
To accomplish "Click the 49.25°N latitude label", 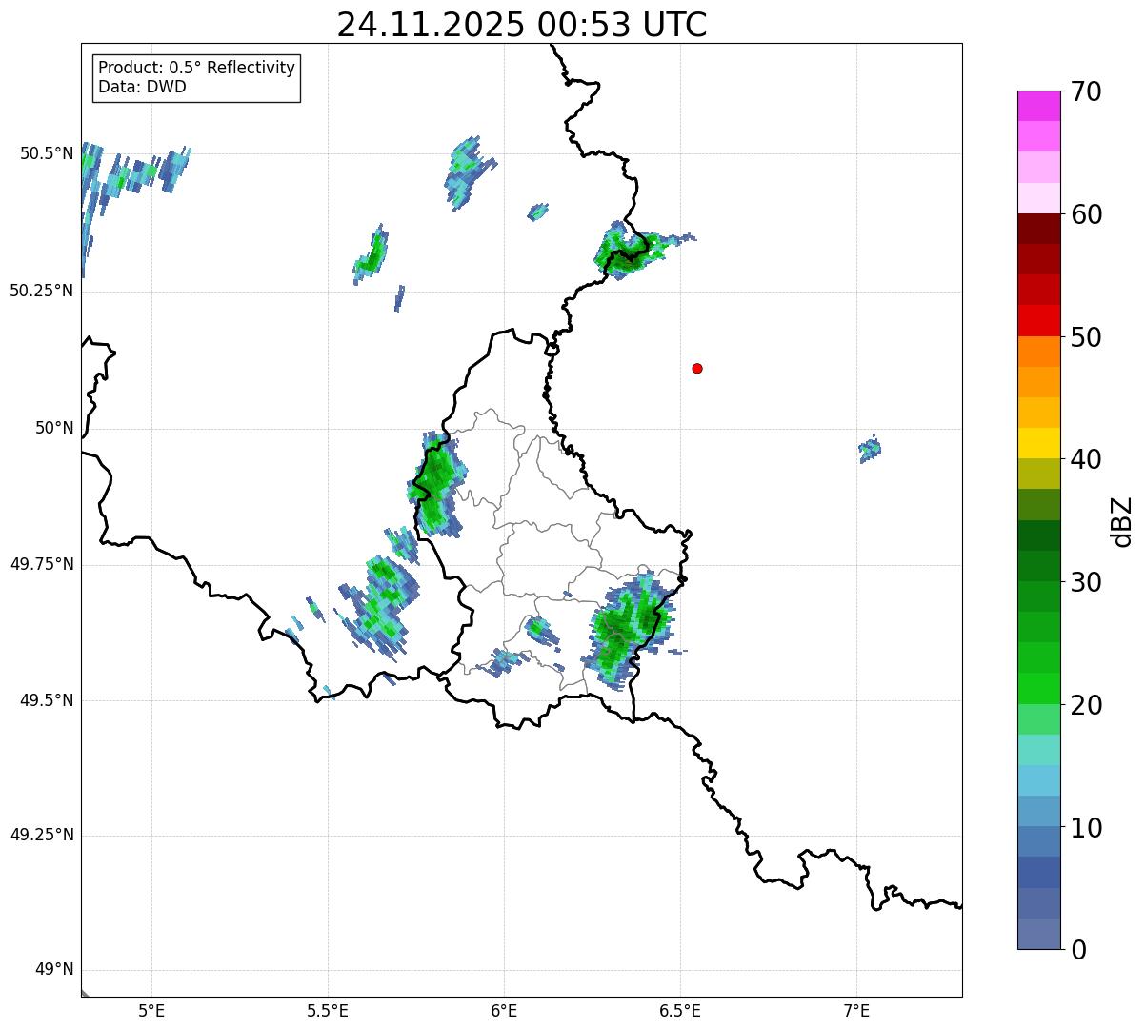I will click(x=42, y=836).
